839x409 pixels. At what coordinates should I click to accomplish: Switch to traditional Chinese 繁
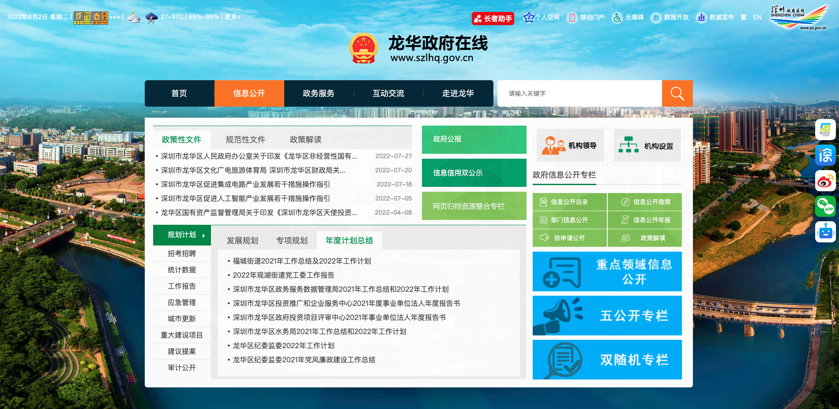pyautogui.click(x=744, y=17)
